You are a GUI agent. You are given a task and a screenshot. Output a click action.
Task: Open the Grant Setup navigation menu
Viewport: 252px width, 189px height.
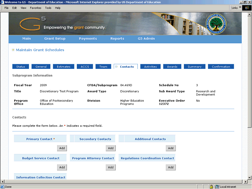click(55, 39)
